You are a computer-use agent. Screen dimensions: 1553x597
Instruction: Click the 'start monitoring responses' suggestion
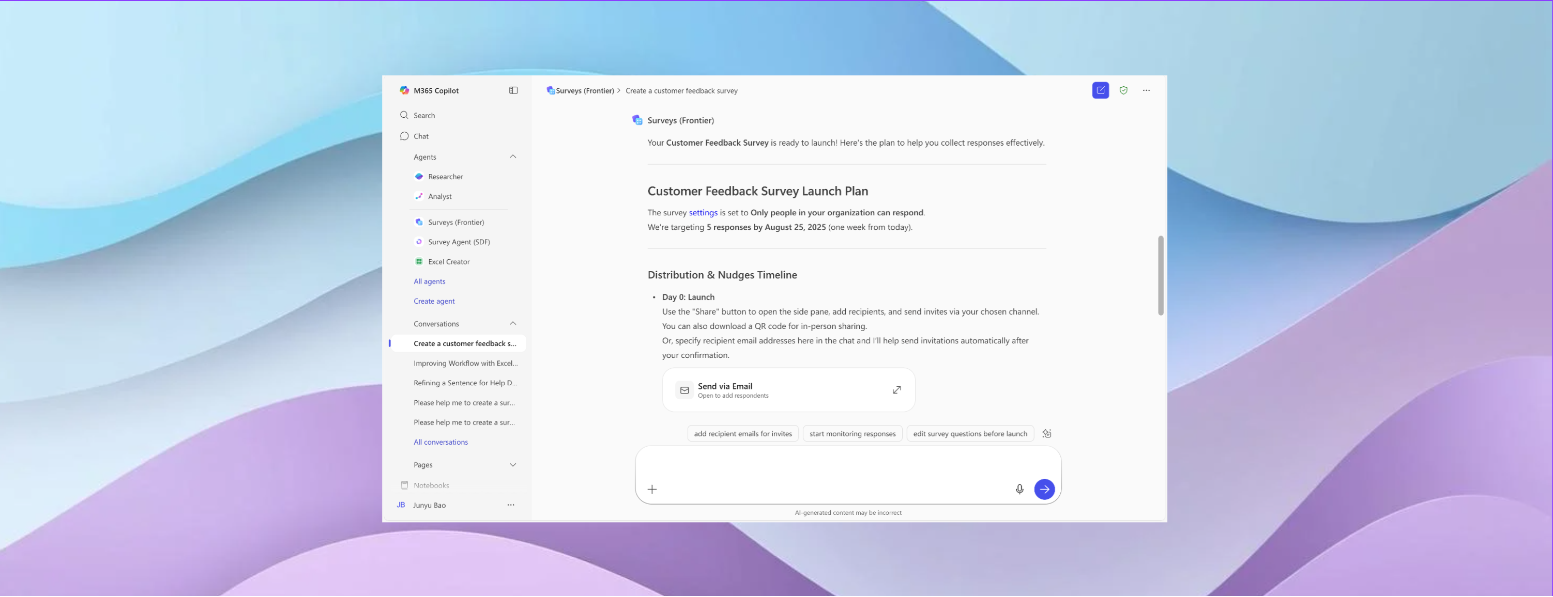click(x=852, y=433)
